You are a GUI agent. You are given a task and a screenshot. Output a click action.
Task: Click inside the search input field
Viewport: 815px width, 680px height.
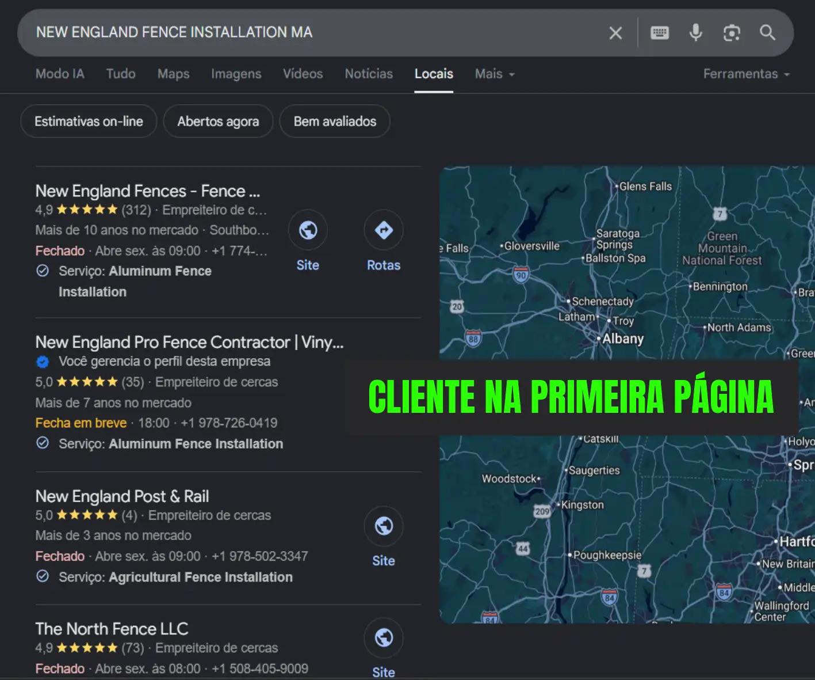(x=311, y=32)
